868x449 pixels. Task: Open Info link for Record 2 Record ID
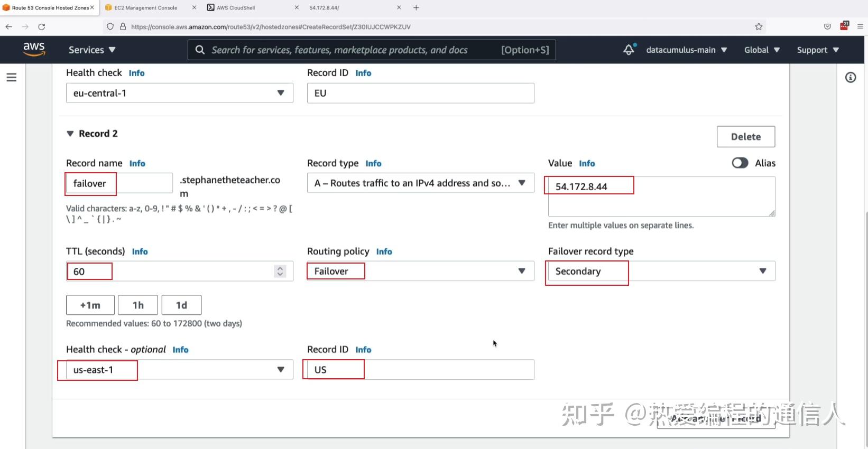pos(364,350)
